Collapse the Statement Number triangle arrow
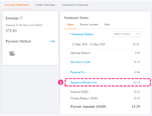This screenshot has height=116, width=152. coord(70,34)
